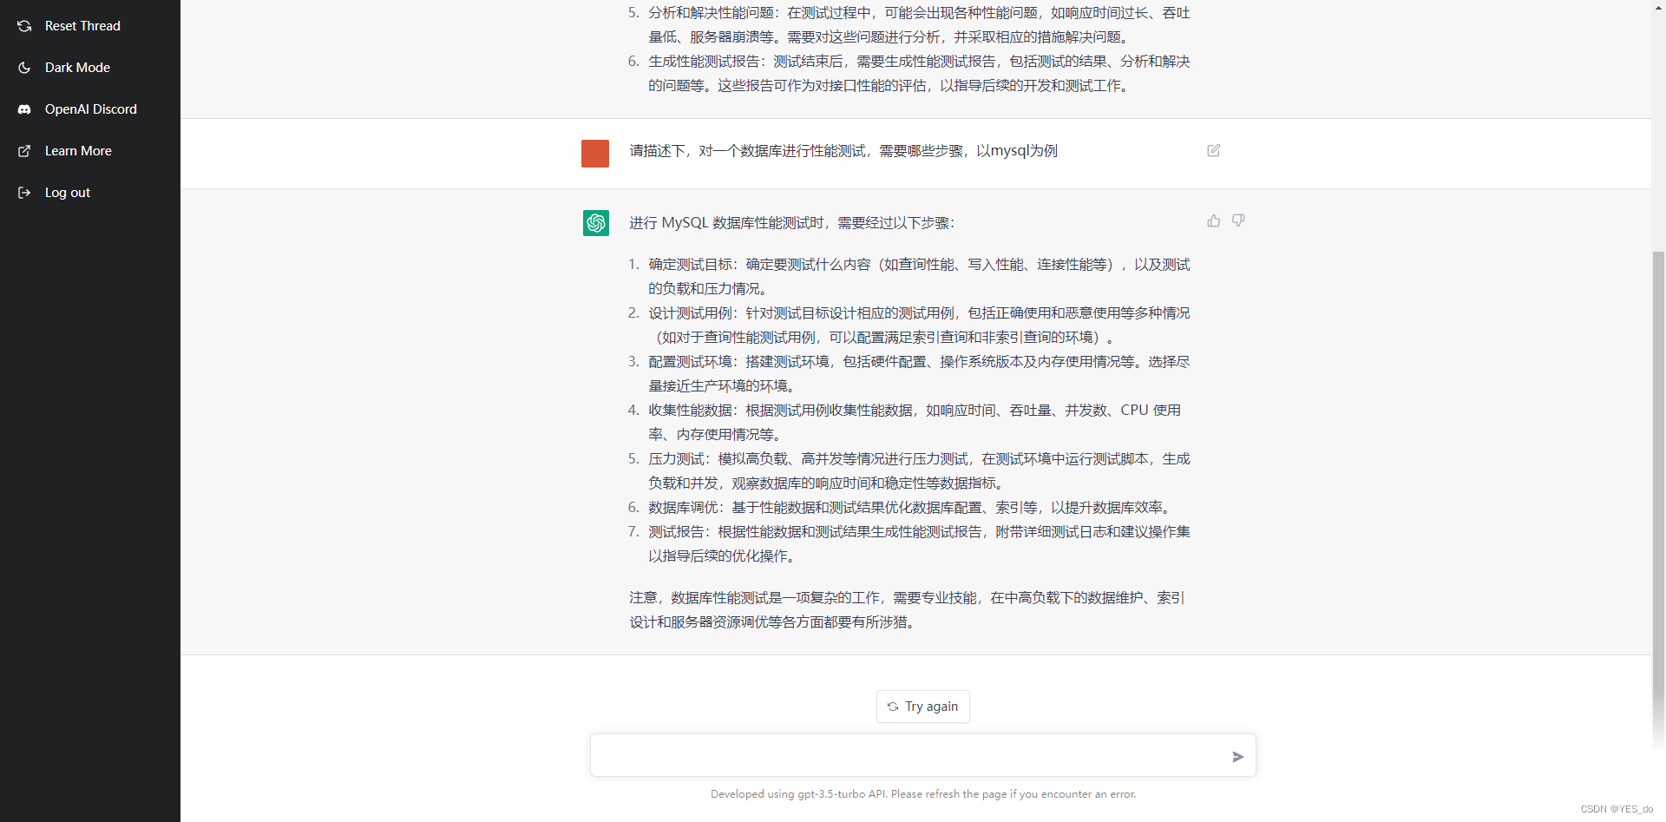Click the Discord logo icon in sidebar
Viewport: 1666px width, 822px height.
pos(24,109)
